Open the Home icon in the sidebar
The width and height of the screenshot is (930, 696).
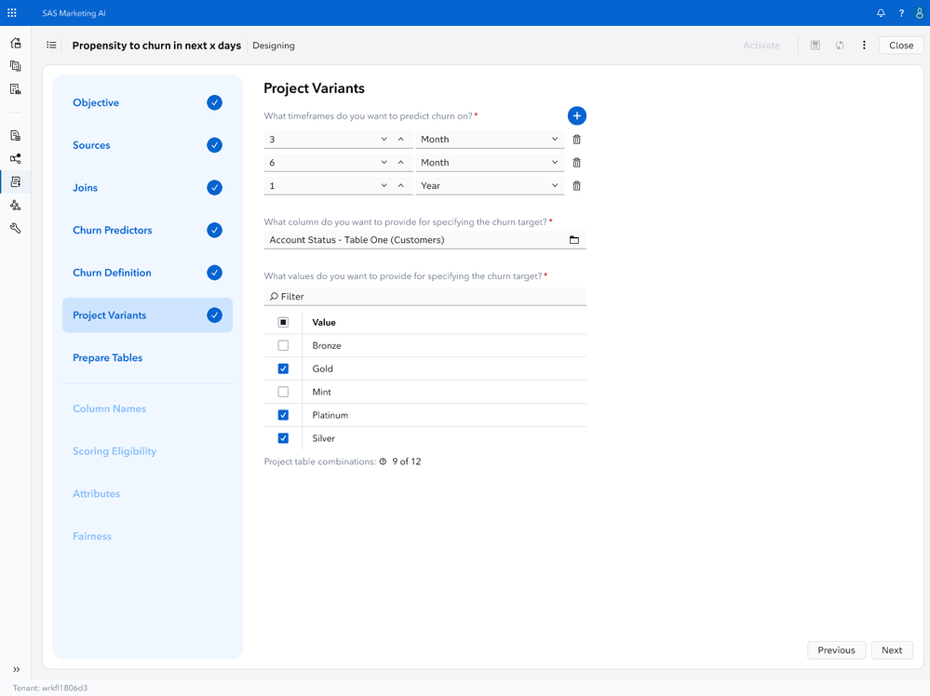click(15, 43)
